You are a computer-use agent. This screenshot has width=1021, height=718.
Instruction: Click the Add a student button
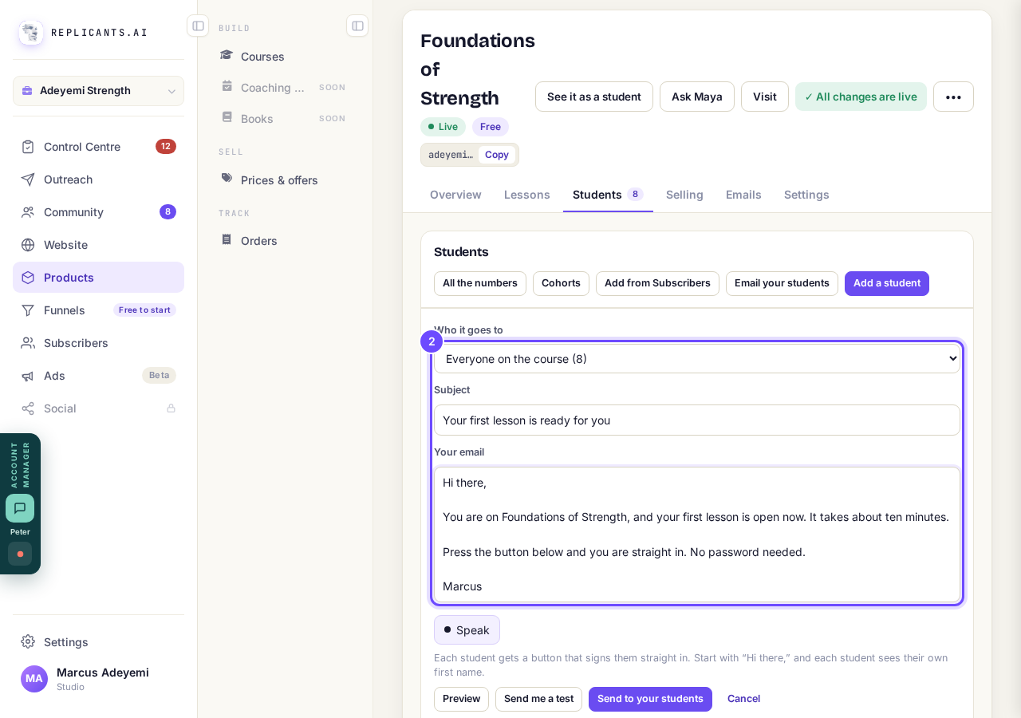(x=887, y=283)
